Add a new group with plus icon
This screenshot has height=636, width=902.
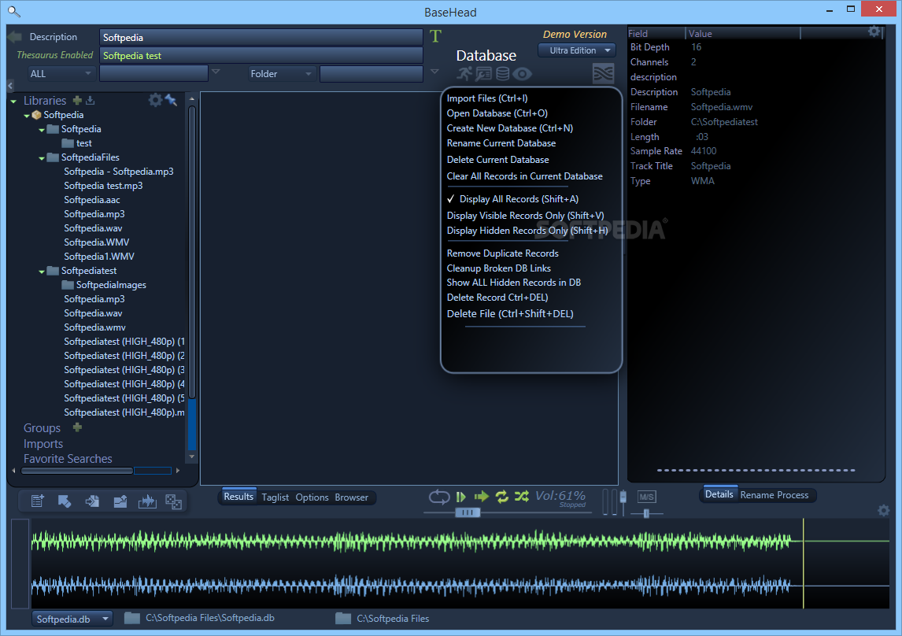[78, 427]
